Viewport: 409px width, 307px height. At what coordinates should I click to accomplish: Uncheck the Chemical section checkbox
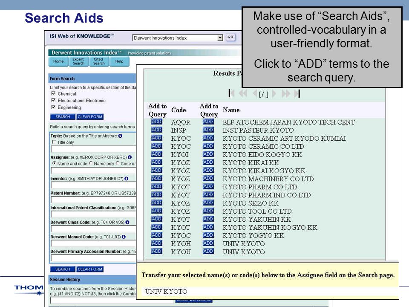pos(54,93)
